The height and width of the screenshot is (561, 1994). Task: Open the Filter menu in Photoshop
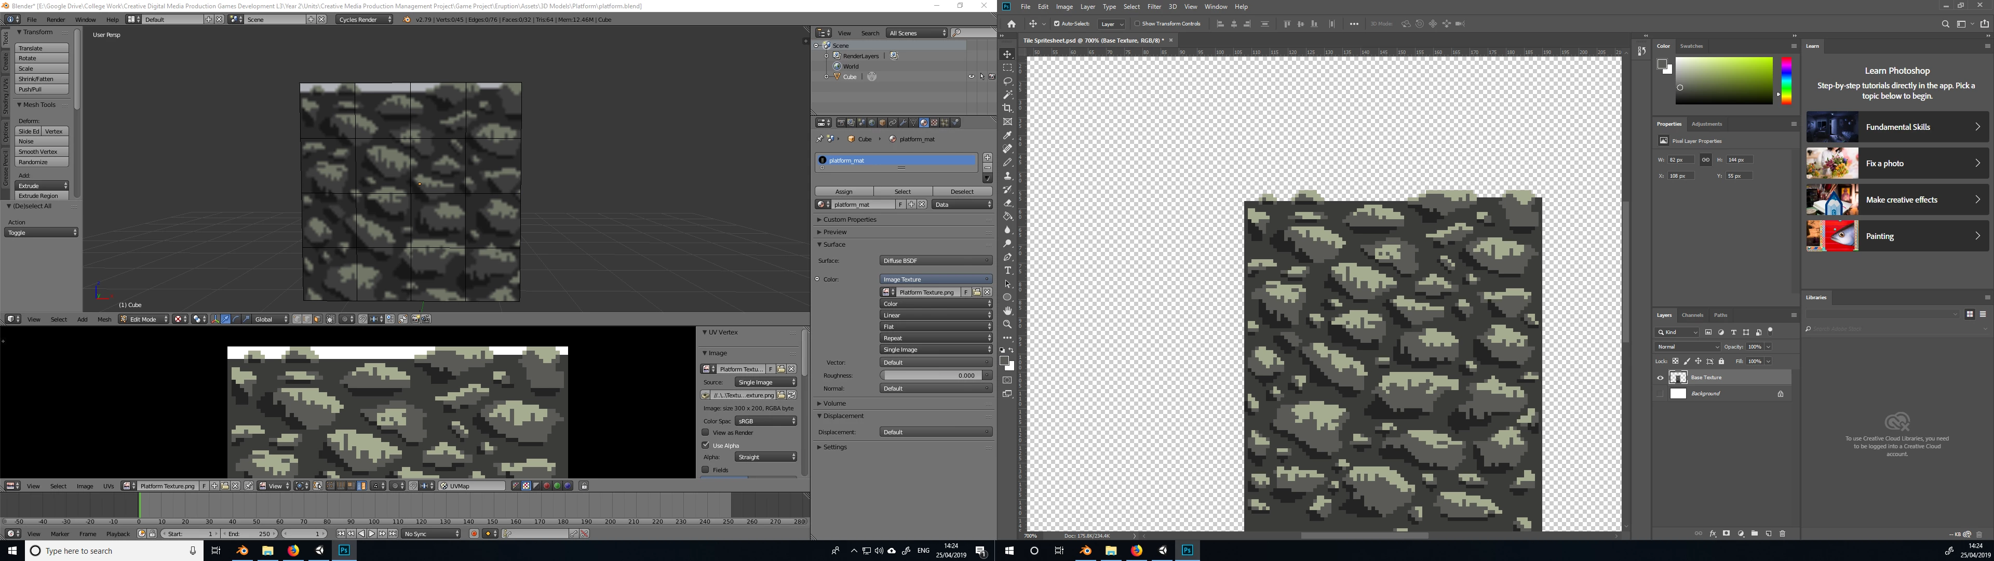(x=1153, y=6)
